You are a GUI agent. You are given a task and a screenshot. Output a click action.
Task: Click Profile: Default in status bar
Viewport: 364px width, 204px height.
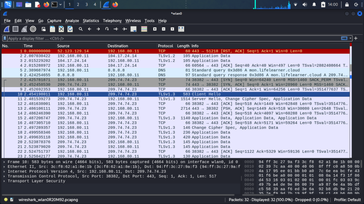[347, 200]
